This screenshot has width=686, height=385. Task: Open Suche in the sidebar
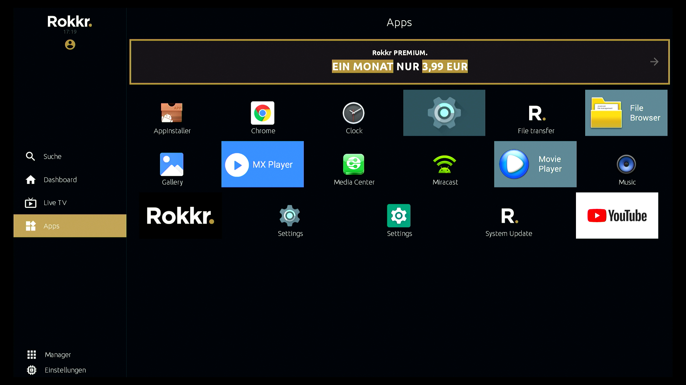[x=70, y=156]
